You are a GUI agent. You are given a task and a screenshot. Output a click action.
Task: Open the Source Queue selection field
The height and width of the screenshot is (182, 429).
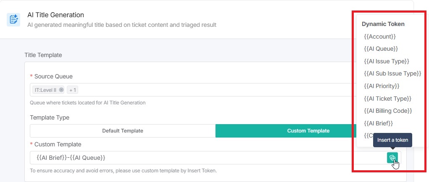[x=210, y=90]
